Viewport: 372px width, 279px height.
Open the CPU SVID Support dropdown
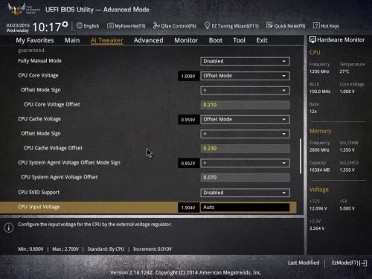point(245,193)
